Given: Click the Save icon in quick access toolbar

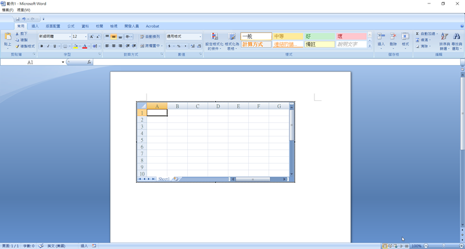Looking at the screenshot, I should (x=17, y=19).
